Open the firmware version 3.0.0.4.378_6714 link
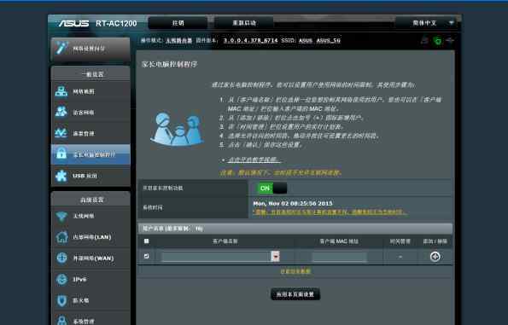508x325 pixels. point(250,40)
